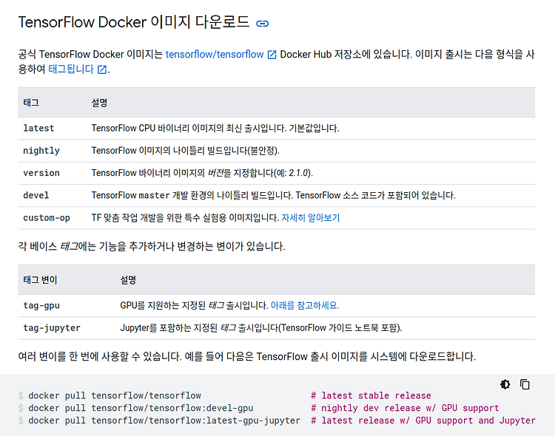This screenshot has height=436, width=555.
Task: Open the 태그됩니다 link
Action: [x=71, y=69]
